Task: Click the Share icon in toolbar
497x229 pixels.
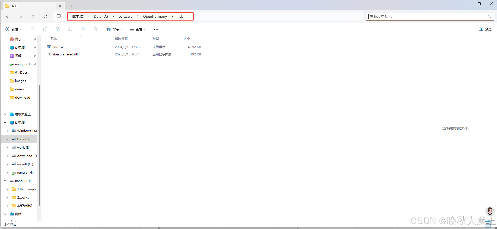Action: [x=83, y=29]
